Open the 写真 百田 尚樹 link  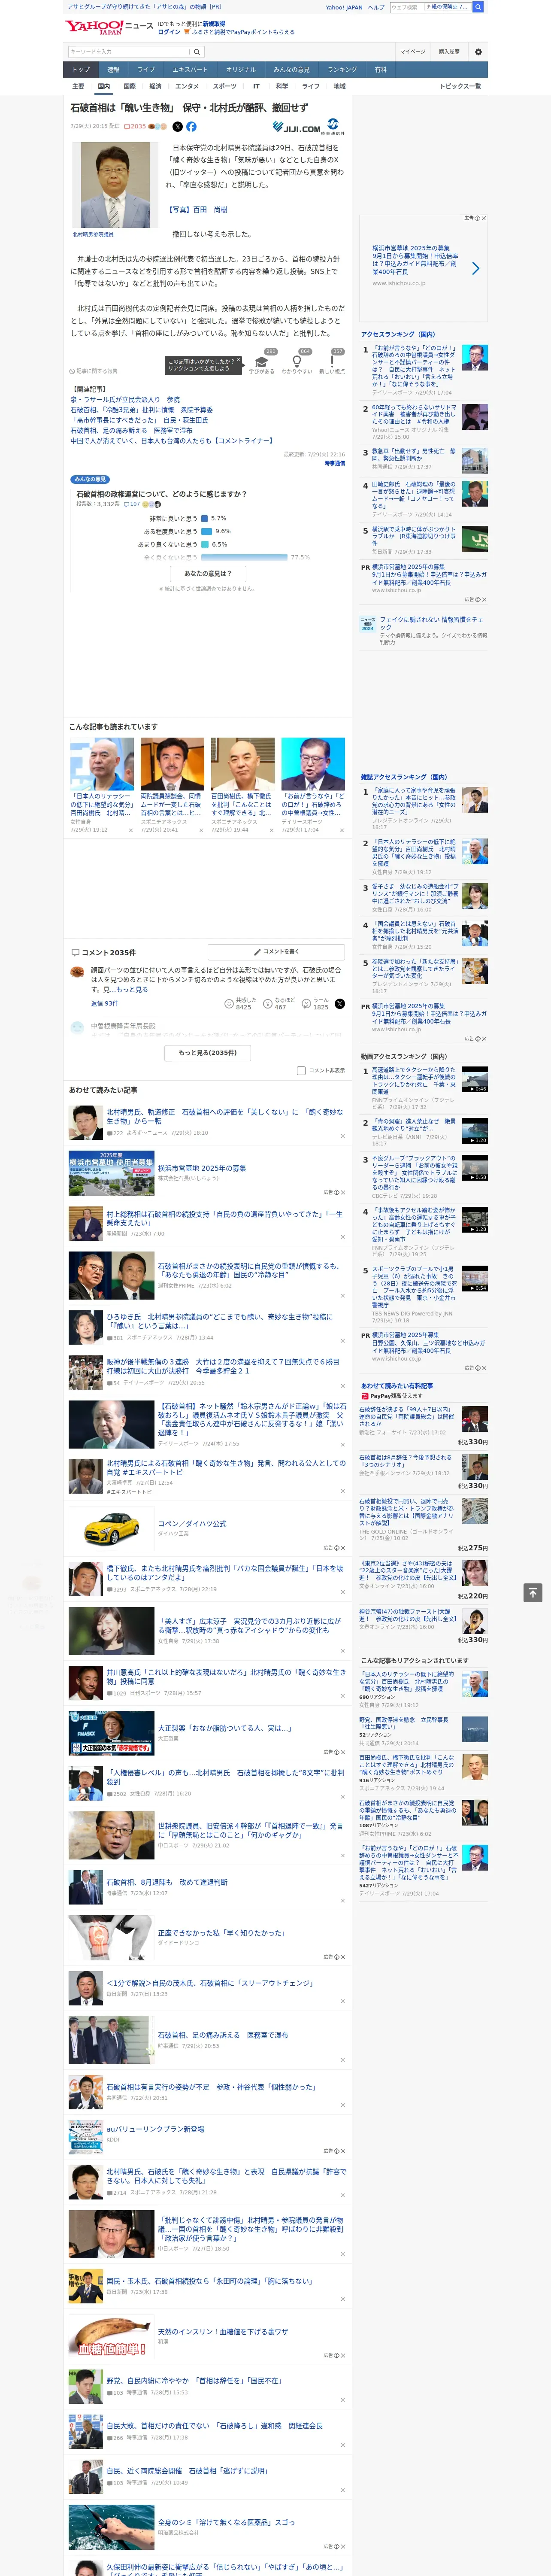click(x=197, y=209)
